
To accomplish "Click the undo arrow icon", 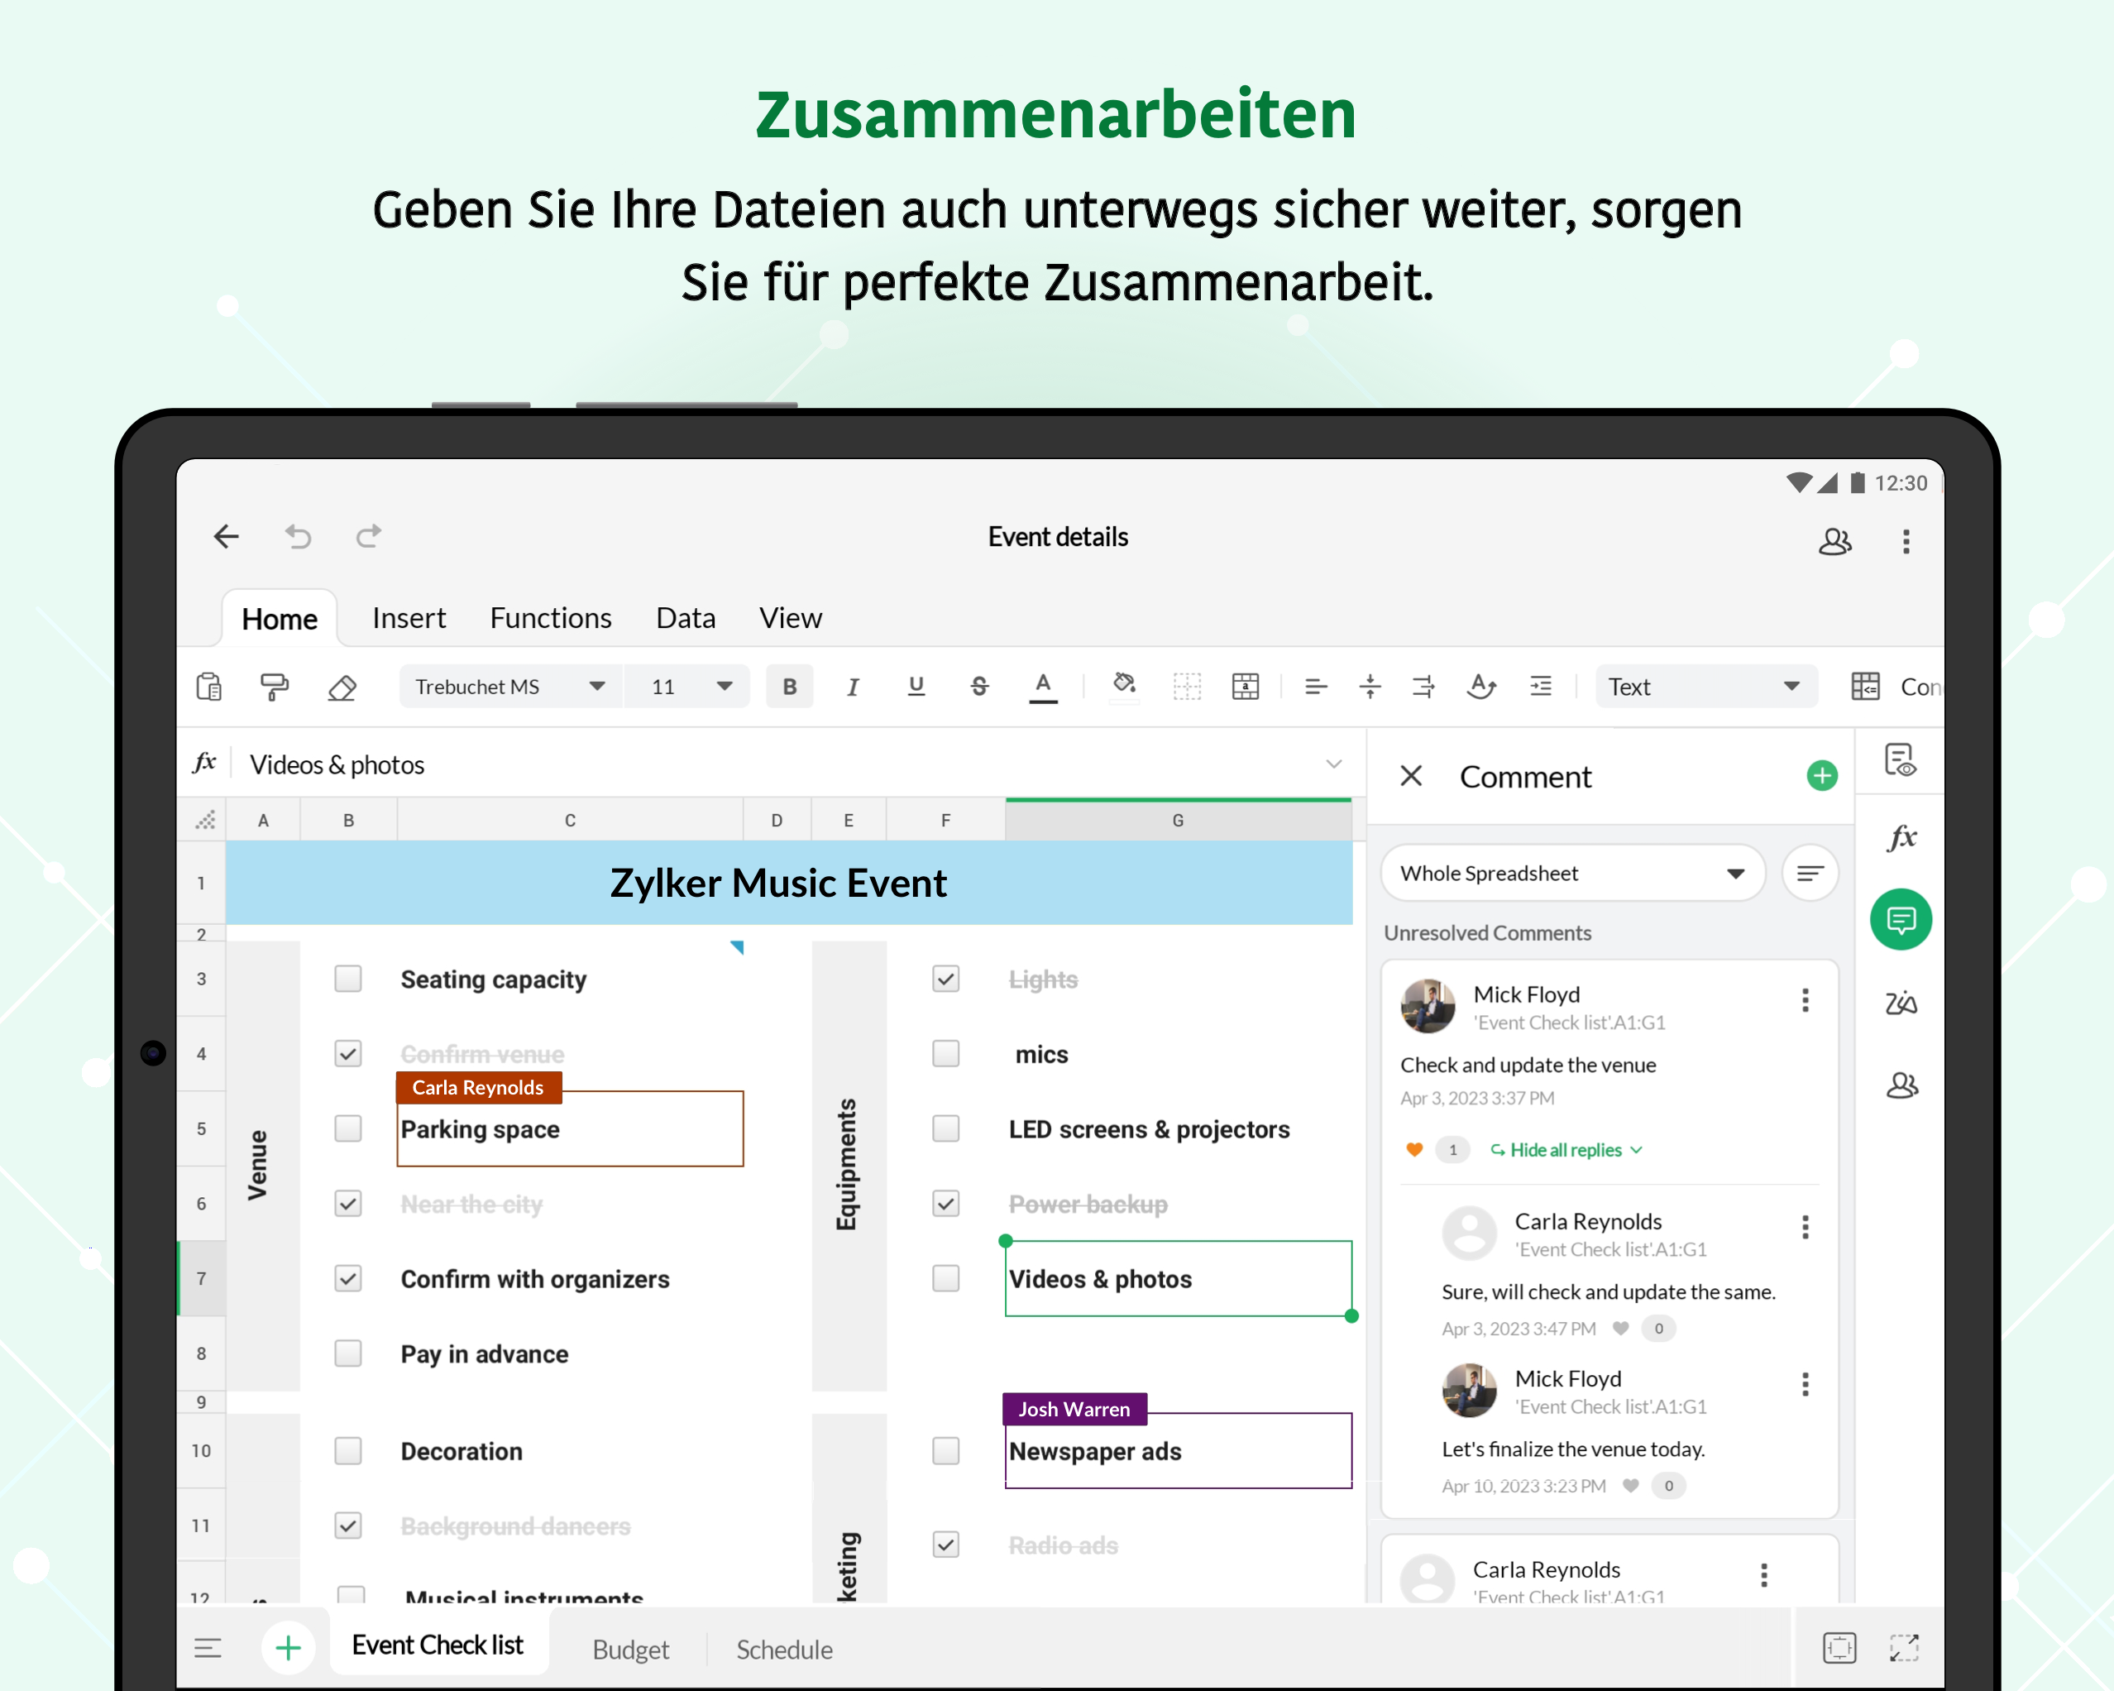I will [298, 537].
